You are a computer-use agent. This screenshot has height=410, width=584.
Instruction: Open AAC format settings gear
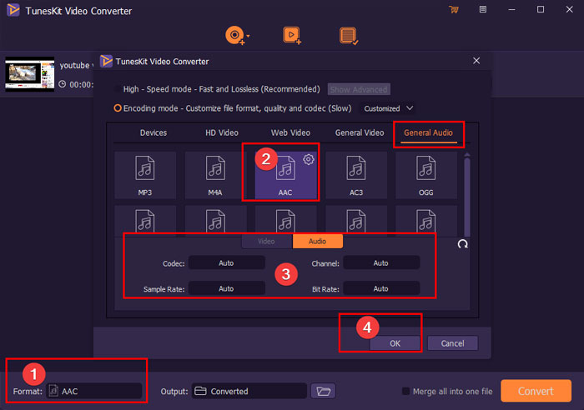click(x=309, y=160)
